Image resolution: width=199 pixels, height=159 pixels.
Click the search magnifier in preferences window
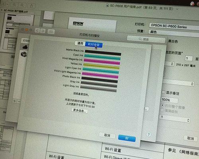coord(140,39)
